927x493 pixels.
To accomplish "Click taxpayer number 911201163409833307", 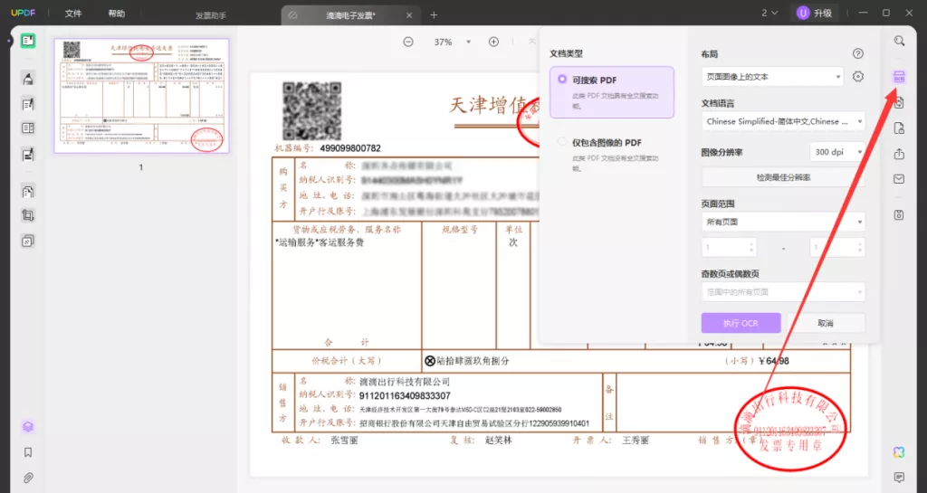I will pos(405,395).
